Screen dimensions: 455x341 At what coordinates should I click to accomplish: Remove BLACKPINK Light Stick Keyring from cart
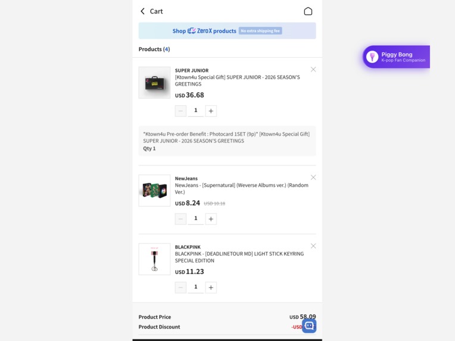click(313, 246)
